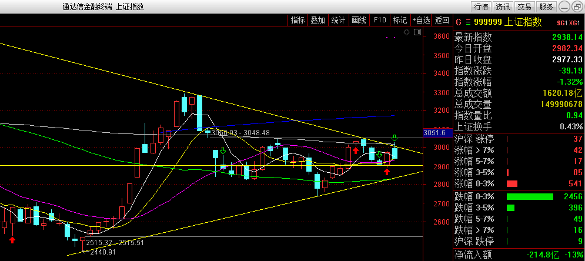Click the red 涨幅 0-3% bar
This screenshot has width=585, height=261.
point(512,184)
